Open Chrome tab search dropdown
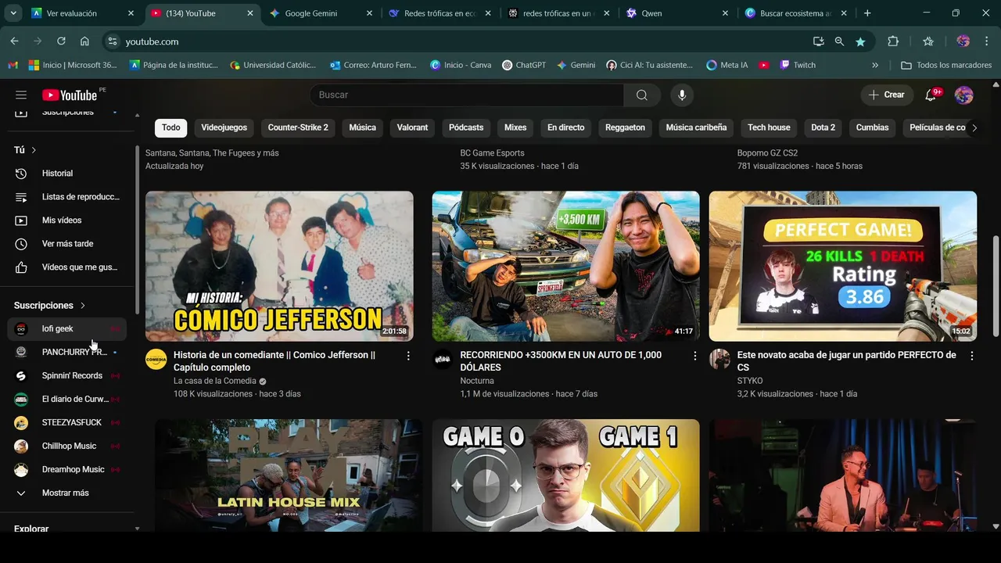1001x563 pixels. [x=13, y=13]
